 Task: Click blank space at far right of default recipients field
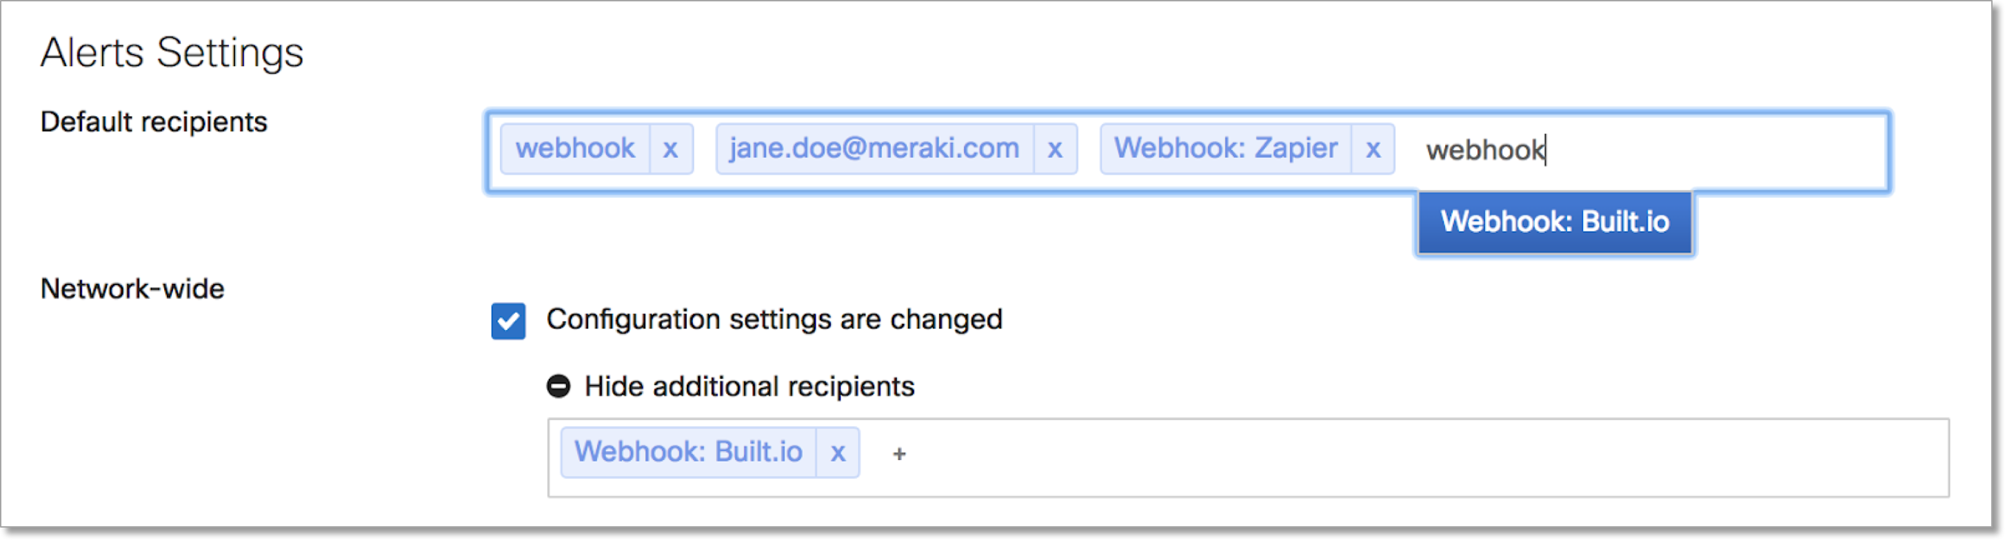pos(1790,151)
